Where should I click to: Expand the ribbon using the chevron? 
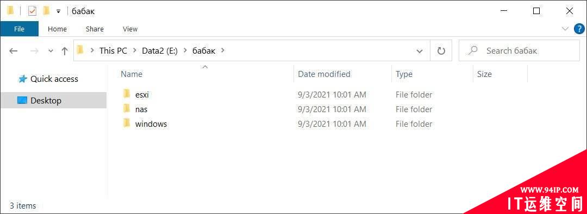click(x=565, y=29)
